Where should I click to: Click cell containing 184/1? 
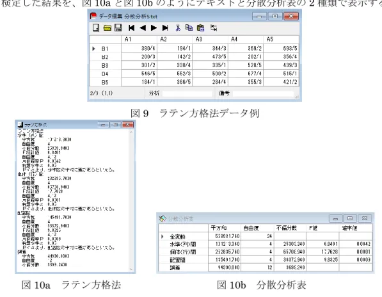139,82
